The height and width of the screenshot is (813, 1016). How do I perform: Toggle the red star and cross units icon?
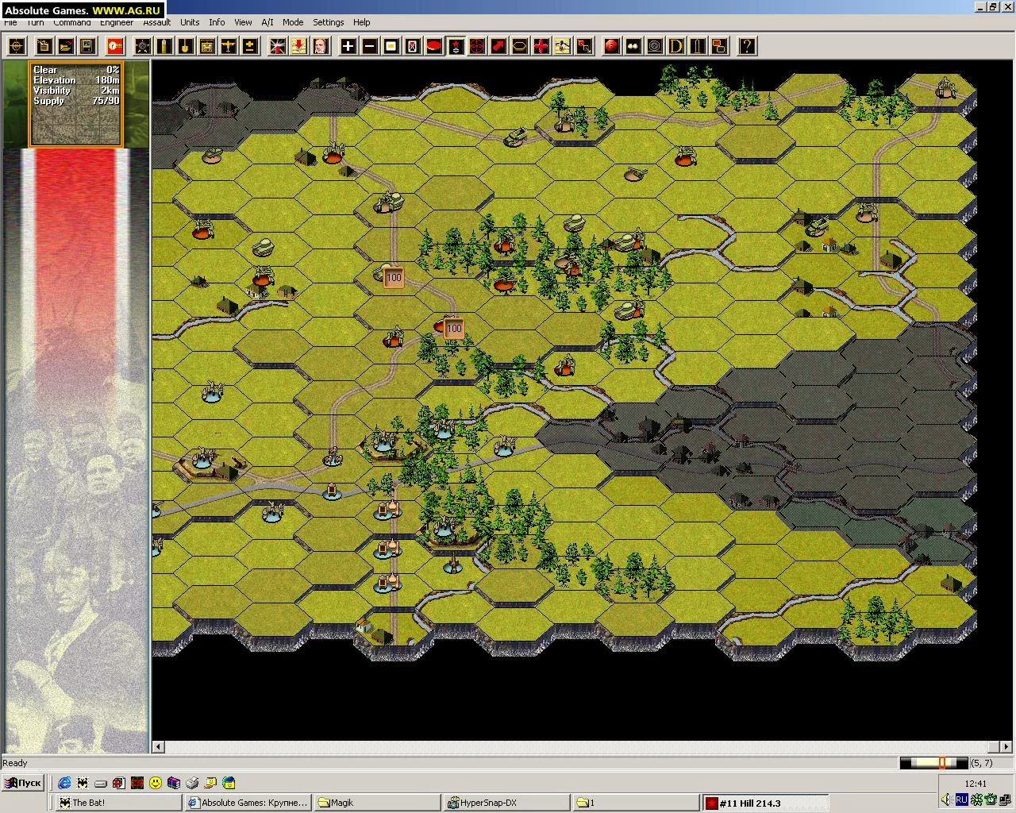click(x=456, y=46)
